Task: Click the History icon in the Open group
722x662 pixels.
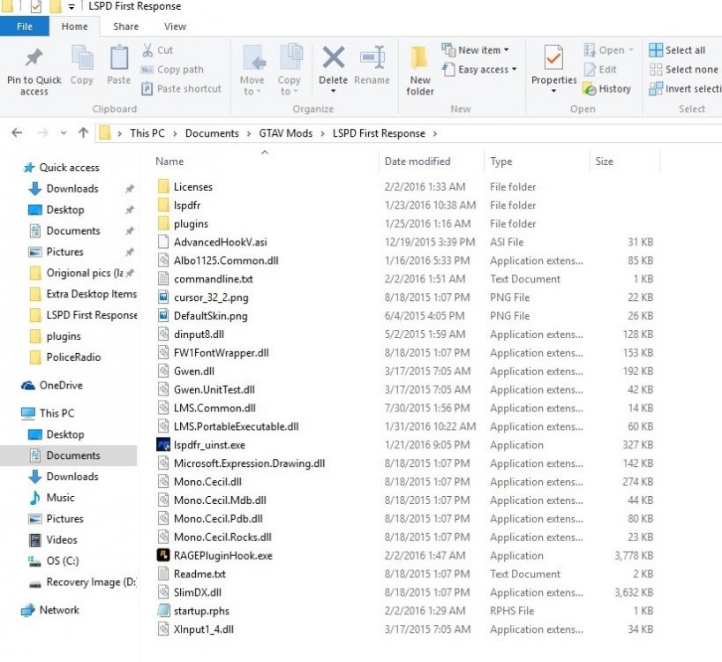Action: tap(590, 89)
